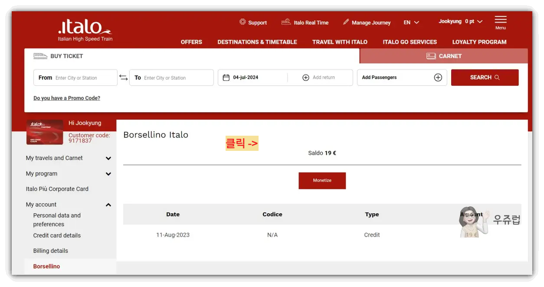Open ITALO GO SERVICES menu

tap(410, 42)
